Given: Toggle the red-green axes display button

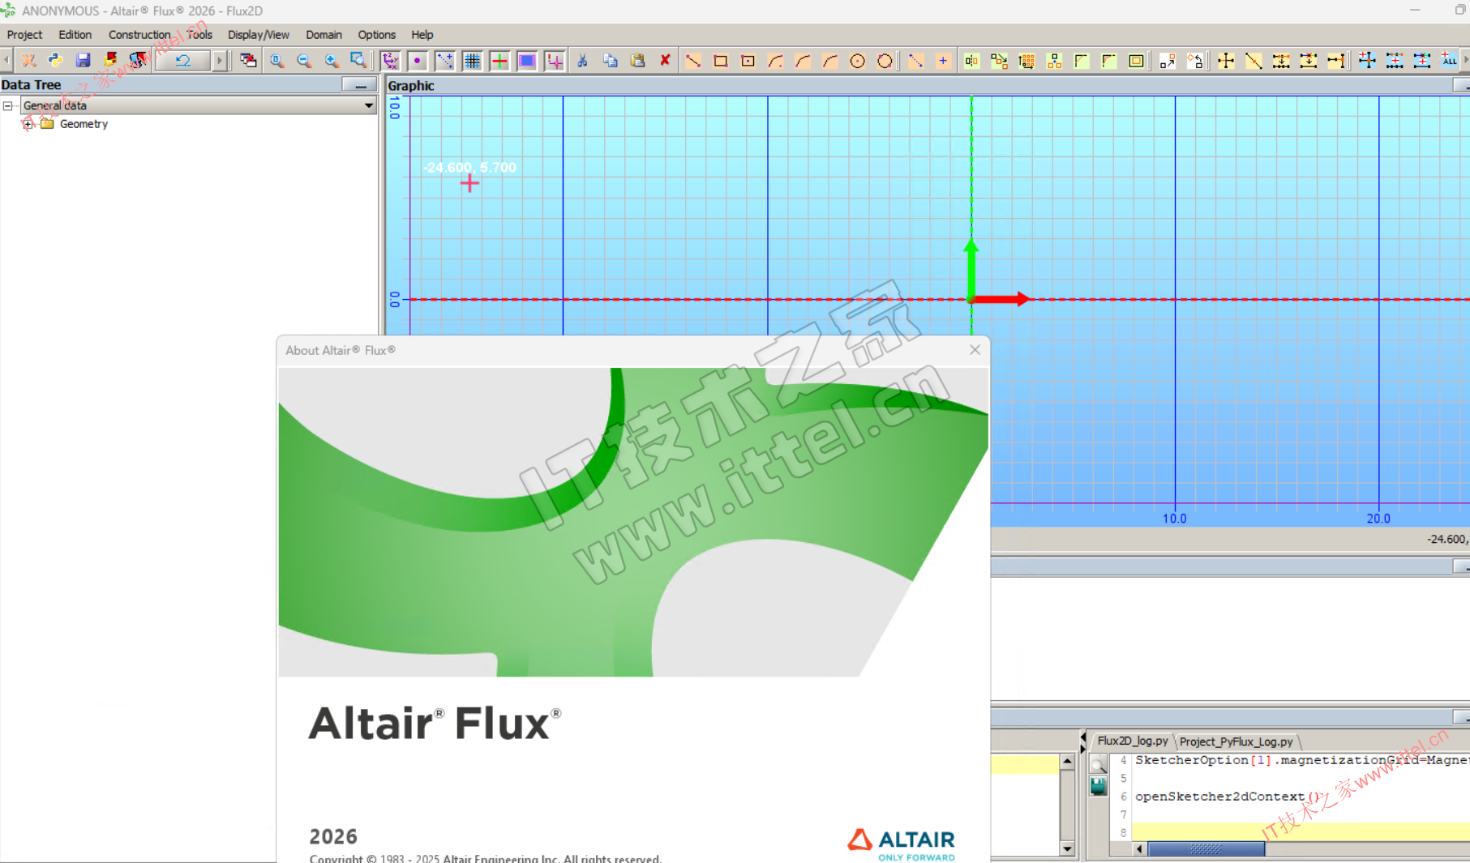Looking at the screenshot, I should [x=499, y=61].
